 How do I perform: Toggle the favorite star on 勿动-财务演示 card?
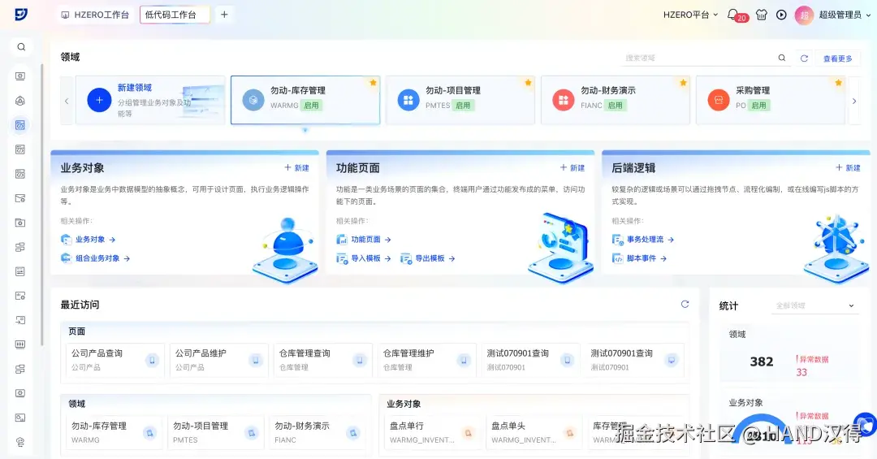pos(683,83)
